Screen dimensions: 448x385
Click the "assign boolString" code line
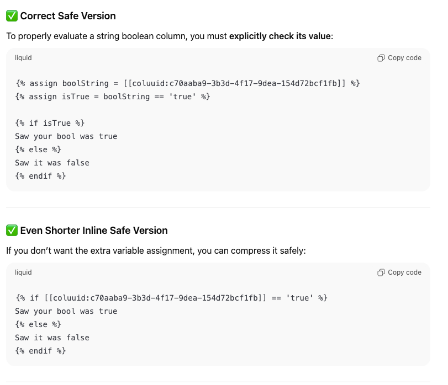188,83
